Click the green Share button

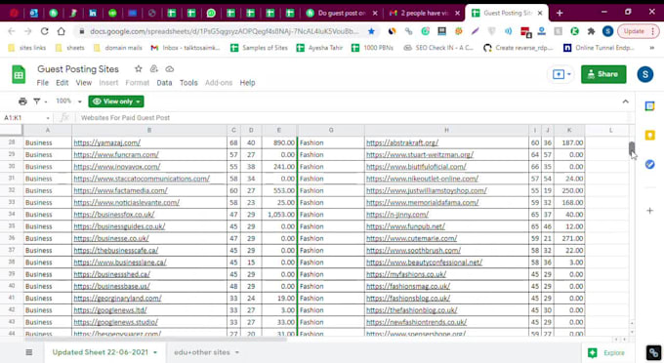(x=603, y=74)
